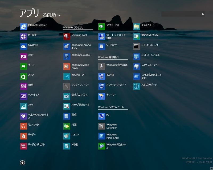Image resolution: width=213 pixels, height=170 pixels.
Task: Click the app search input field
Action: point(183,14)
